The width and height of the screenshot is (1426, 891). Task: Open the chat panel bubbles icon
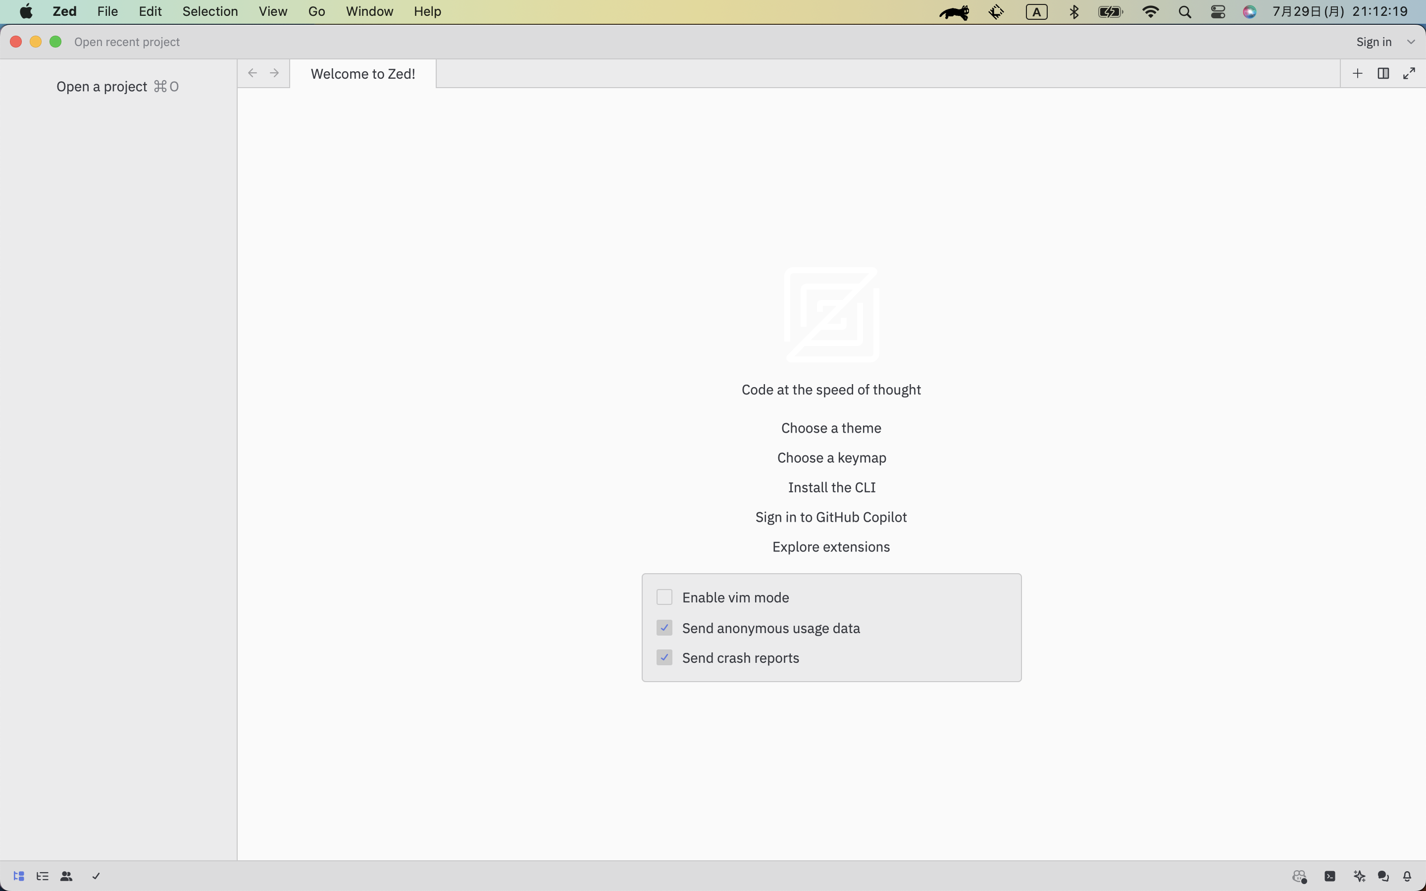click(x=1383, y=876)
